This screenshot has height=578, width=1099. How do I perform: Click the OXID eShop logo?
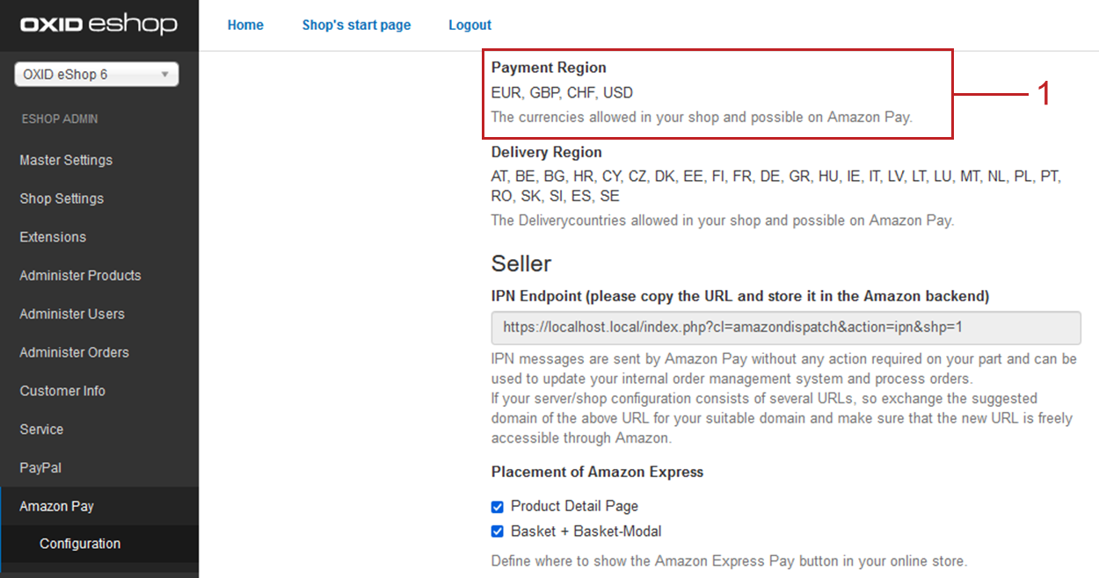(x=98, y=25)
